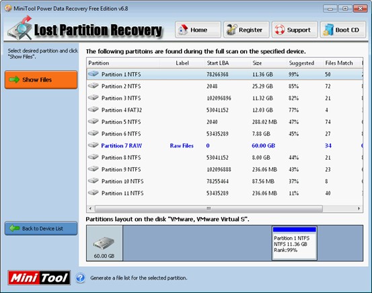Select the 'Partition 7 RAW' row text
372x293 pixels.
click(122, 145)
